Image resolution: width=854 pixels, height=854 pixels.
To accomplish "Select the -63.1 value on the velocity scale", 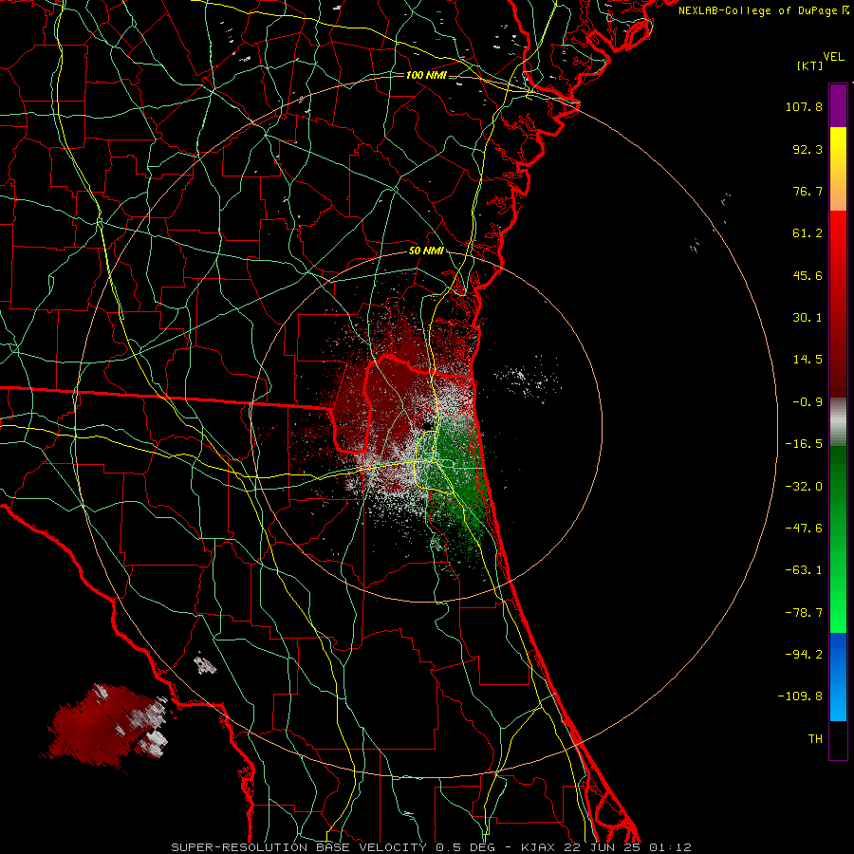I will tap(804, 570).
